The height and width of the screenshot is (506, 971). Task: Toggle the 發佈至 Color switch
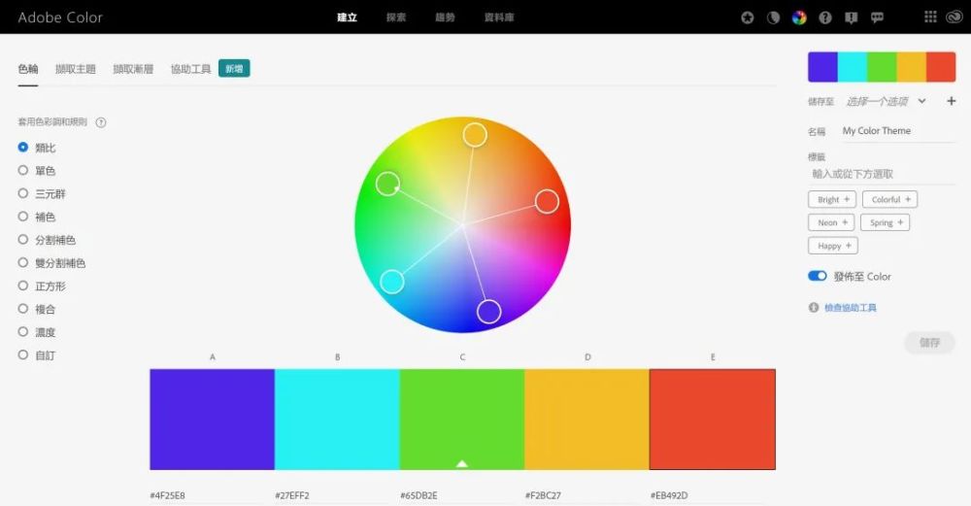click(x=818, y=276)
